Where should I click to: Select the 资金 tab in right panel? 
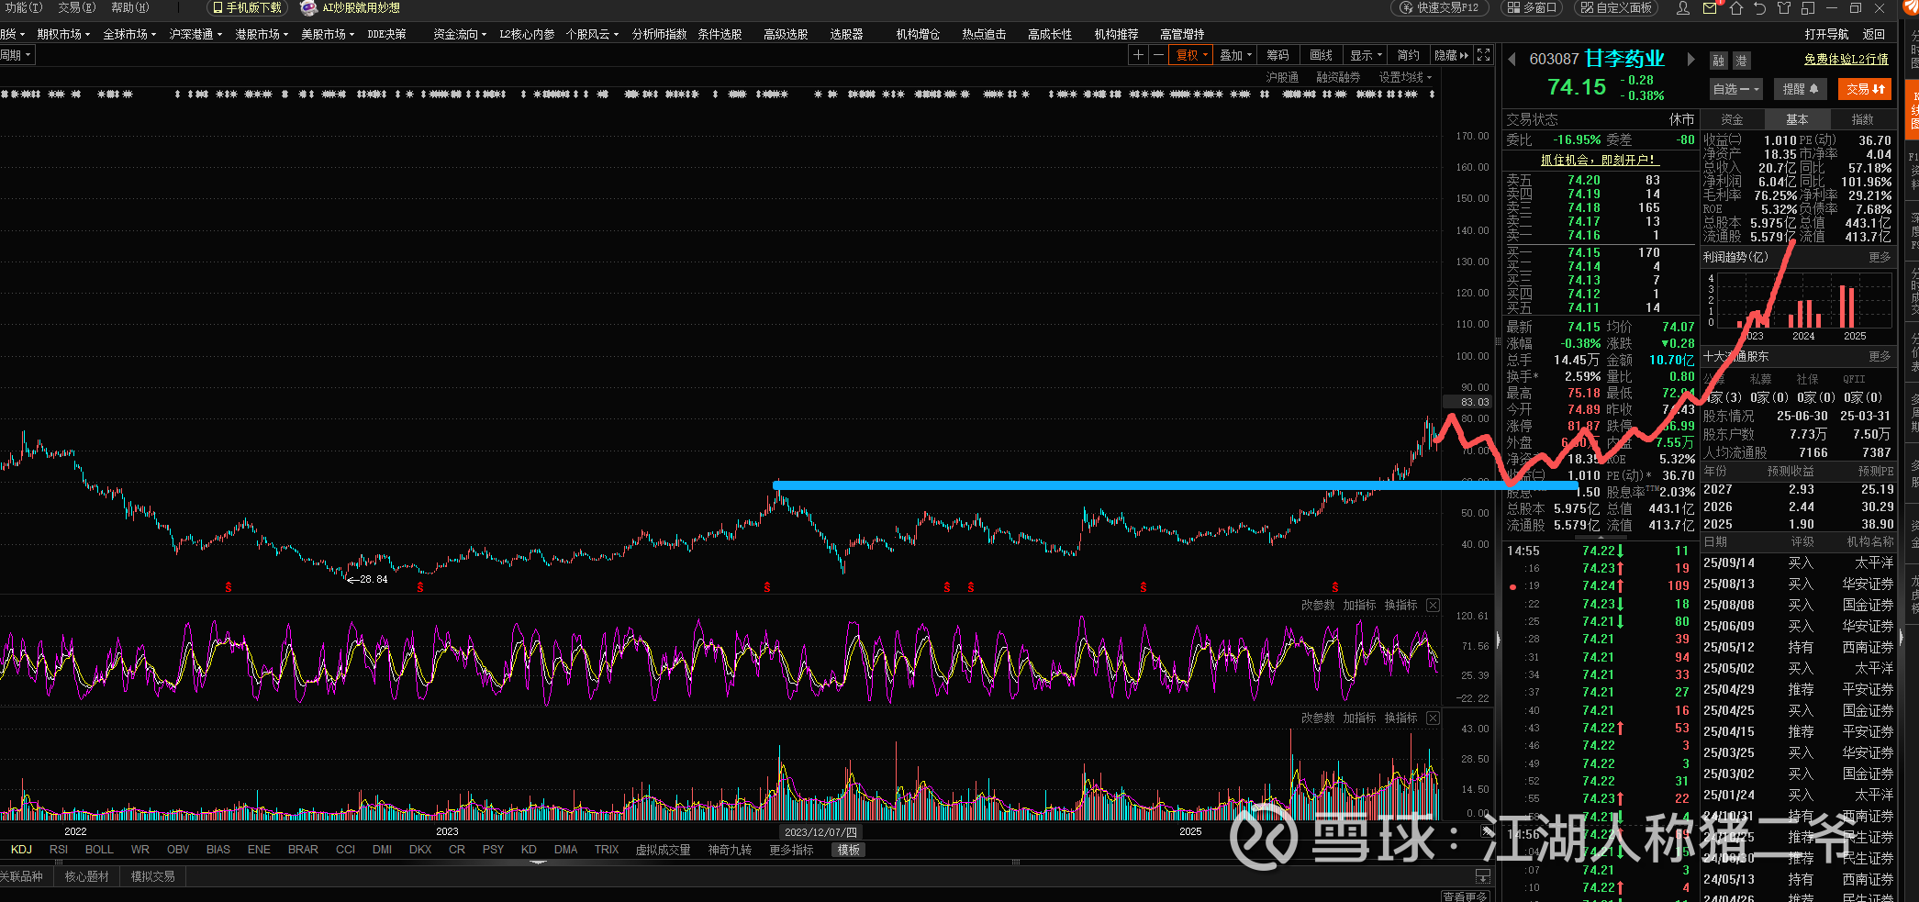[1732, 119]
